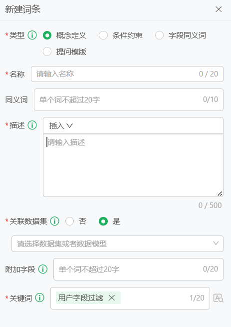Click the info icon beside 描述

coord(32,125)
